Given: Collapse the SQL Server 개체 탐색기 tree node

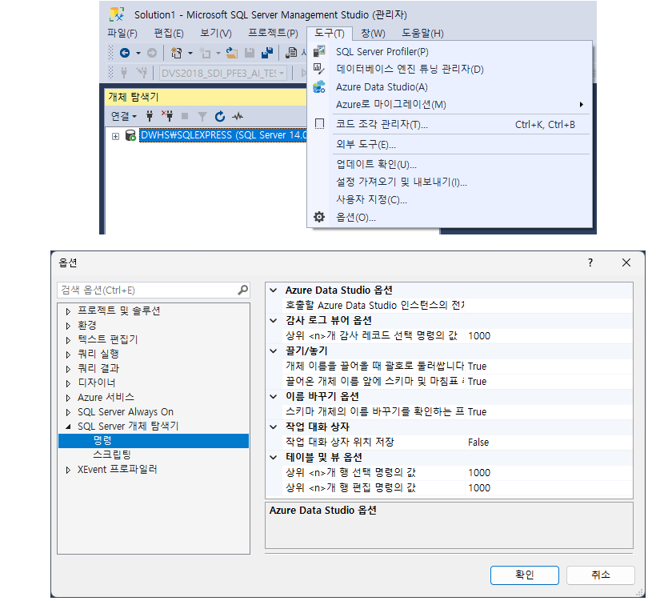Looking at the screenshot, I should point(68,427).
